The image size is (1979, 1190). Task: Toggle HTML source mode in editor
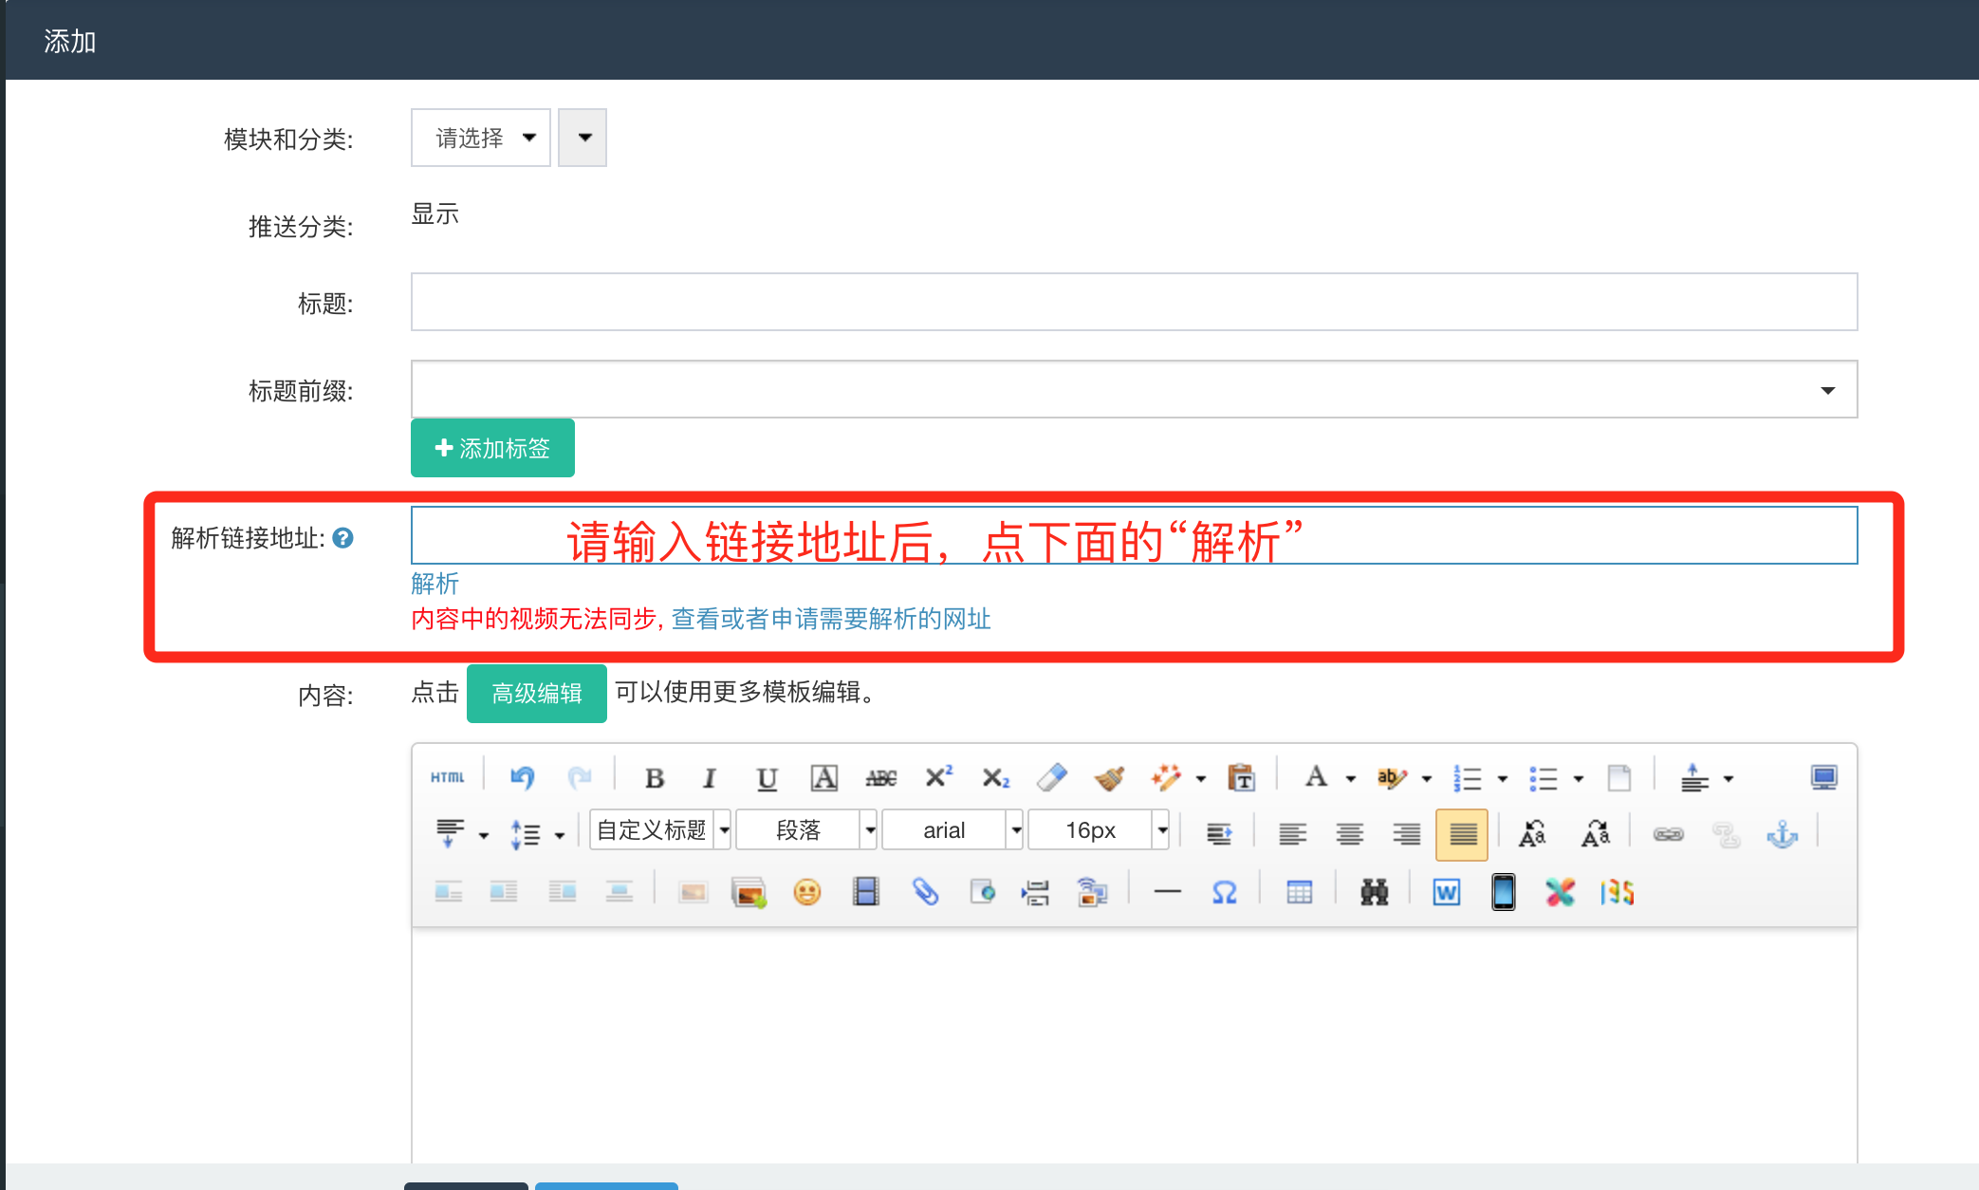coord(447,778)
